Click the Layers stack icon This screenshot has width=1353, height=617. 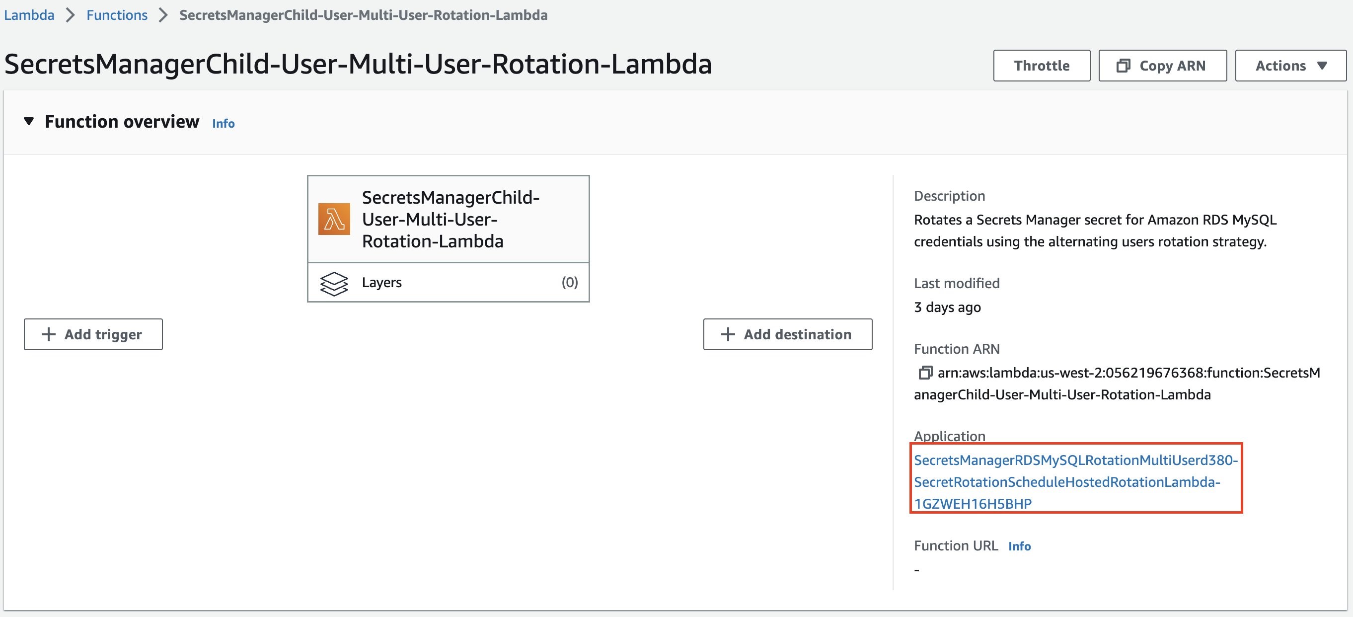click(x=334, y=284)
